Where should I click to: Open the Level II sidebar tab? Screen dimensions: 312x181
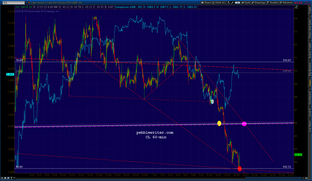coord(310,113)
